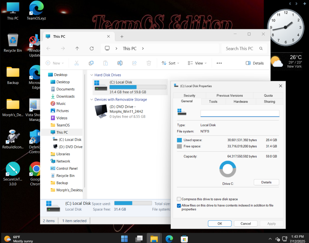
Task: Click the C: drive usage bar in drive list
Action: pos(138,87)
